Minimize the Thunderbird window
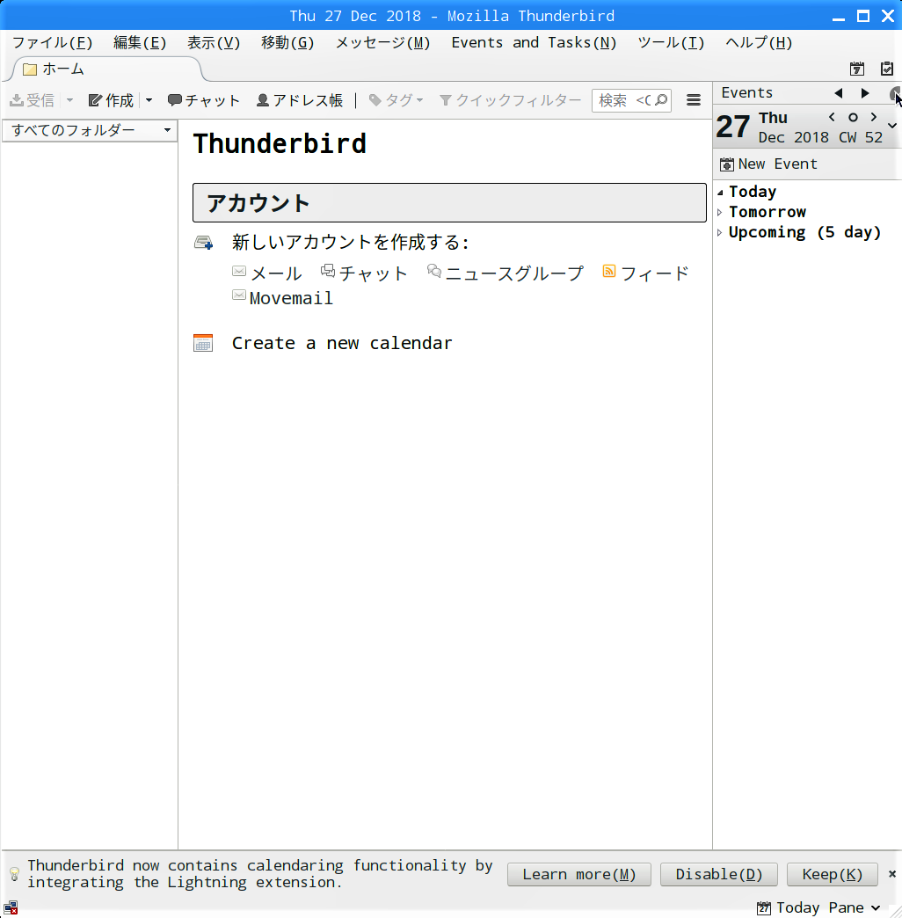 (838, 17)
